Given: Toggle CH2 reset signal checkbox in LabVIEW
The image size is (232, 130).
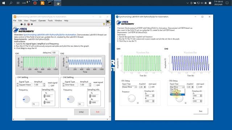Looking at the screenshot, I should tap(95, 85).
